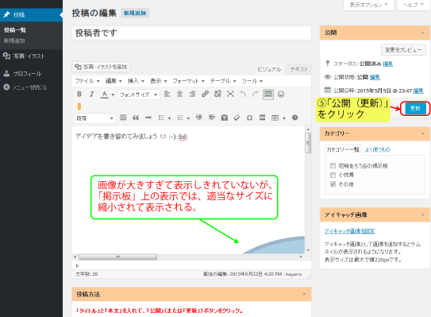Switch to the よく使うもの category tab
Image resolution: width=431 pixels, height=317 pixels.
click(377, 149)
